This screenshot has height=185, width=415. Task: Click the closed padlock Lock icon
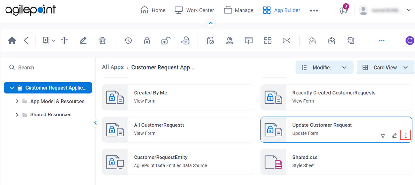[x=147, y=41]
